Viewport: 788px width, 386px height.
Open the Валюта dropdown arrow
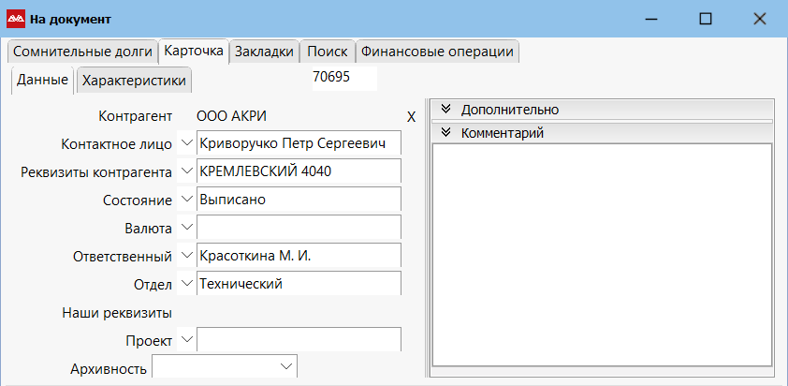(185, 228)
